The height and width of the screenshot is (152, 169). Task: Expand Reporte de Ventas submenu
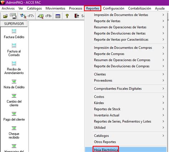(126, 21)
